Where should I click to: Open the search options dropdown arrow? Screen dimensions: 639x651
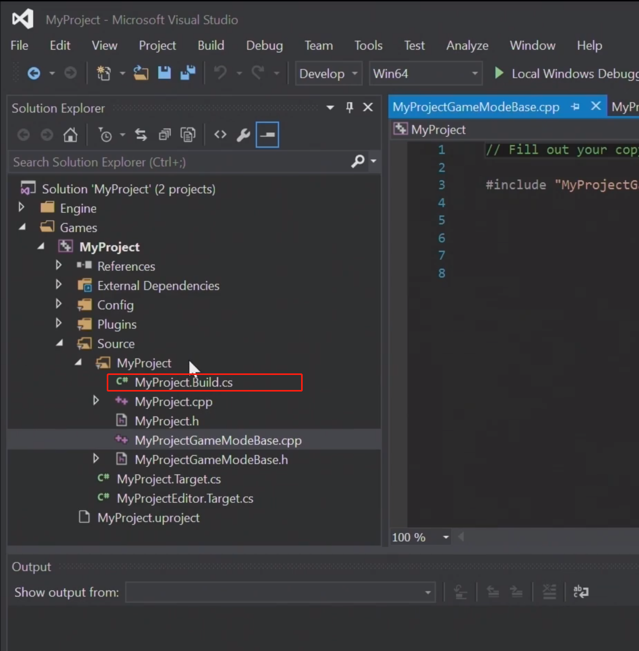click(x=374, y=162)
